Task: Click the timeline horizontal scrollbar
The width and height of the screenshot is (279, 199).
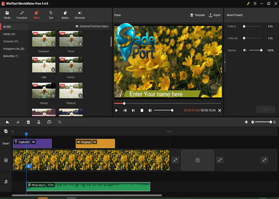Action: (x=87, y=195)
